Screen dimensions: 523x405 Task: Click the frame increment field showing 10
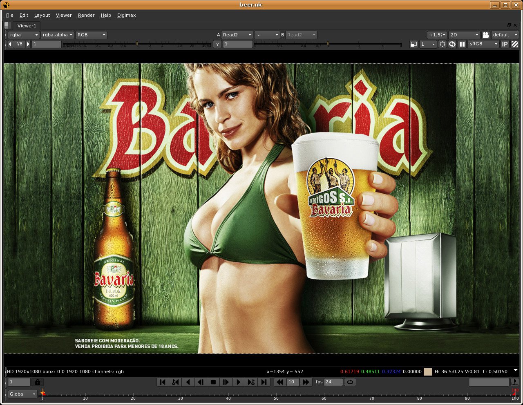(293, 382)
